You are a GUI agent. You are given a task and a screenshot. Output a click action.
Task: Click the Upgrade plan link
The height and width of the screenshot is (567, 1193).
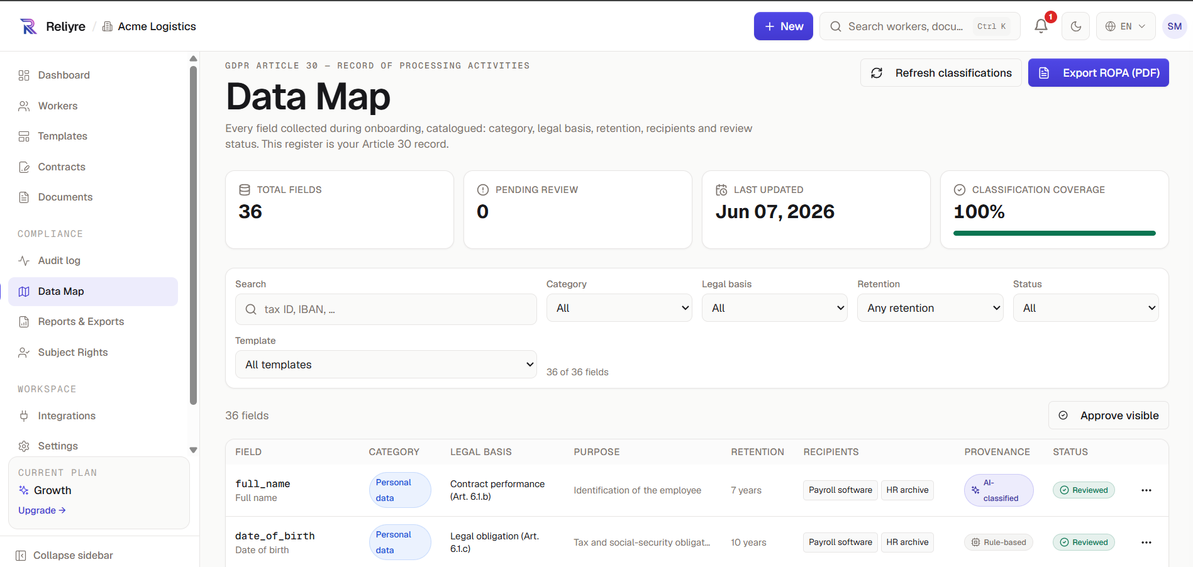tap(42, 510)
